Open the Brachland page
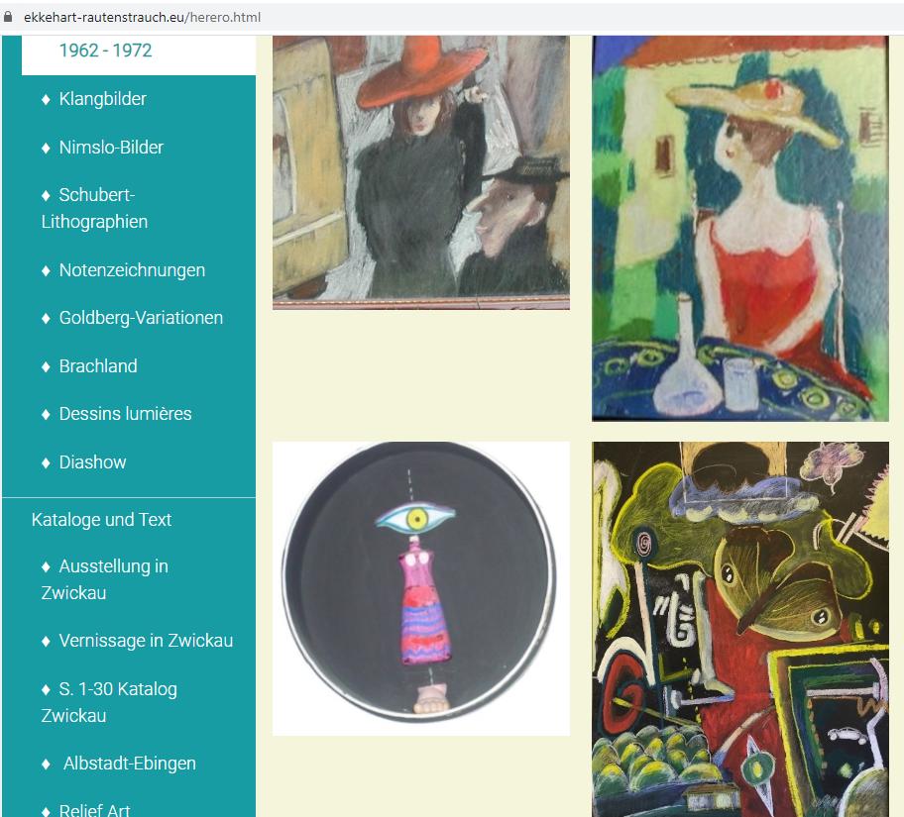 98,366
